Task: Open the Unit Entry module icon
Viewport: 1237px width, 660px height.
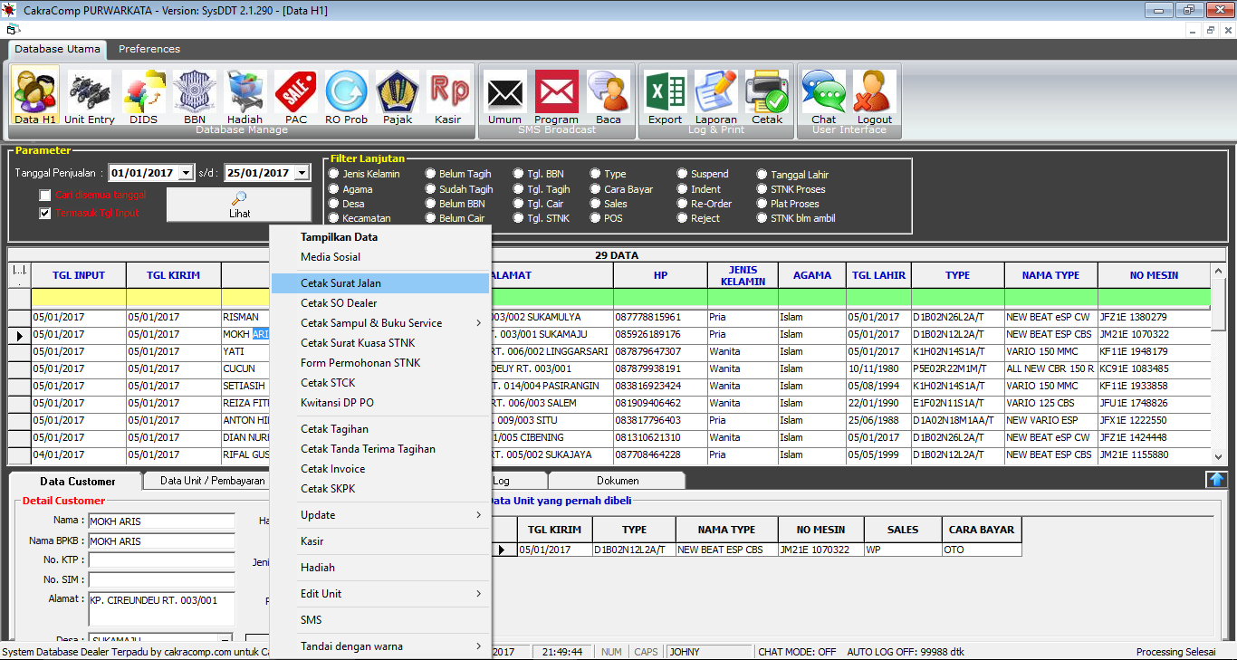Action: 89,95
